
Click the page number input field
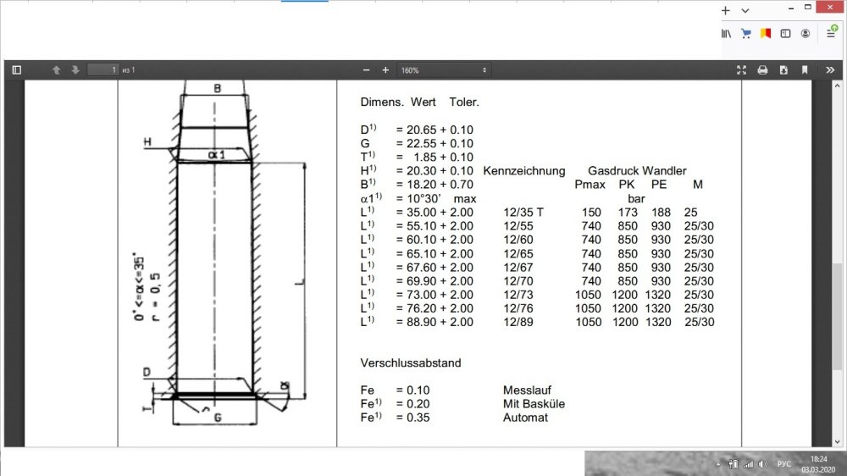102,69
